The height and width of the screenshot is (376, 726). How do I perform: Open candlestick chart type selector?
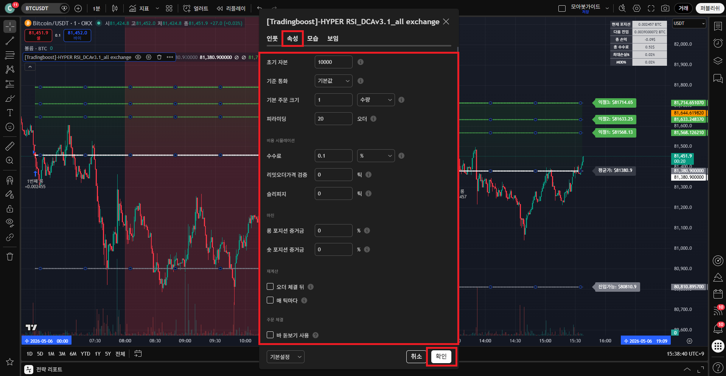click(x=115, y=8)
